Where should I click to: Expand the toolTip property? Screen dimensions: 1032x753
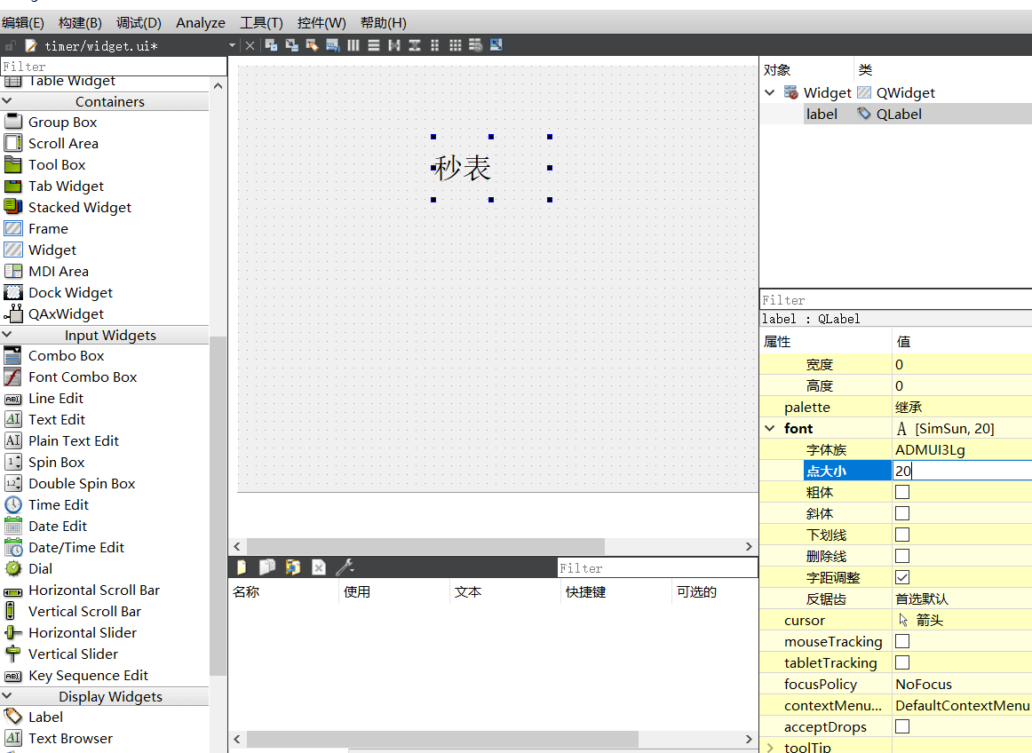769,748
